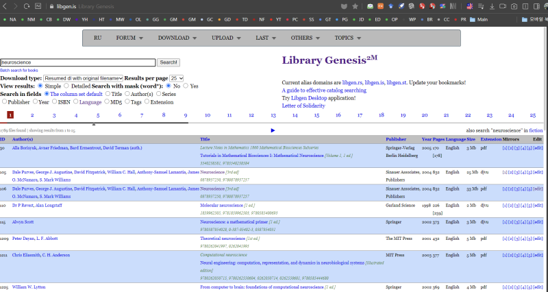Viewport: 548px width, 292px height.
Task: Click the blue next-page arrow
Action: point(273,130)
